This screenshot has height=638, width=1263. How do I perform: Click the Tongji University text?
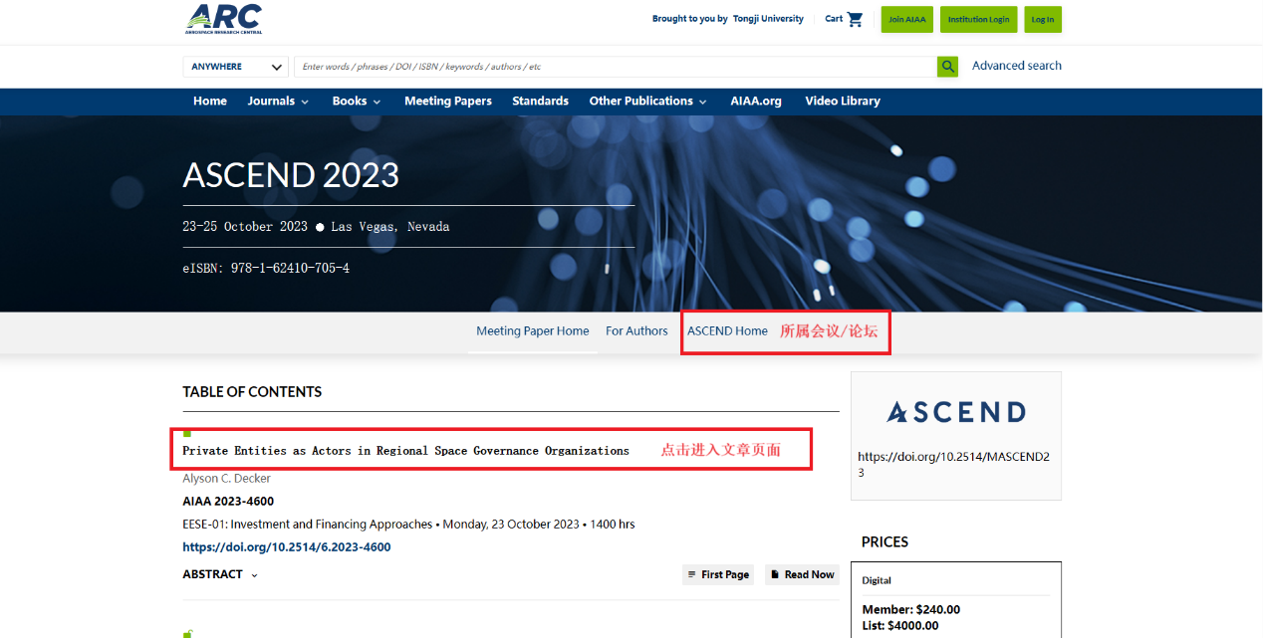[768, 19]
